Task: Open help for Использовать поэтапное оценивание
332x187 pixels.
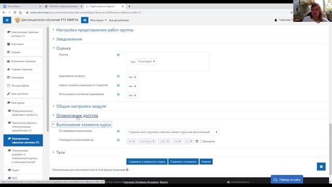Action: tap(118, 95)
